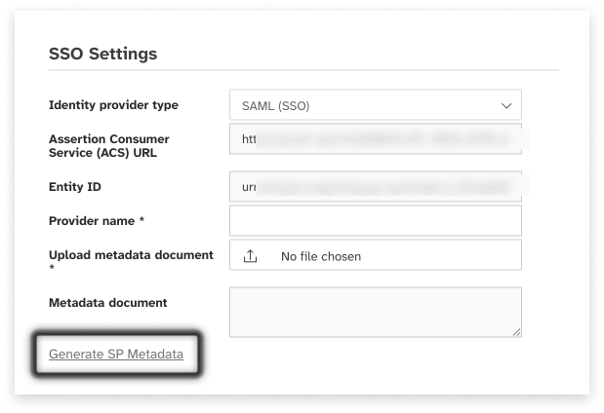Click the upload arrow icon
The width and height of the screenshot is (604, 413).
[x=251, y=256]
